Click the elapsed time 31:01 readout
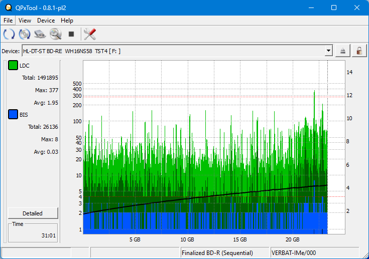Viewport: 369px width, 259px height. pyautogui.click(x=49, y=235)
